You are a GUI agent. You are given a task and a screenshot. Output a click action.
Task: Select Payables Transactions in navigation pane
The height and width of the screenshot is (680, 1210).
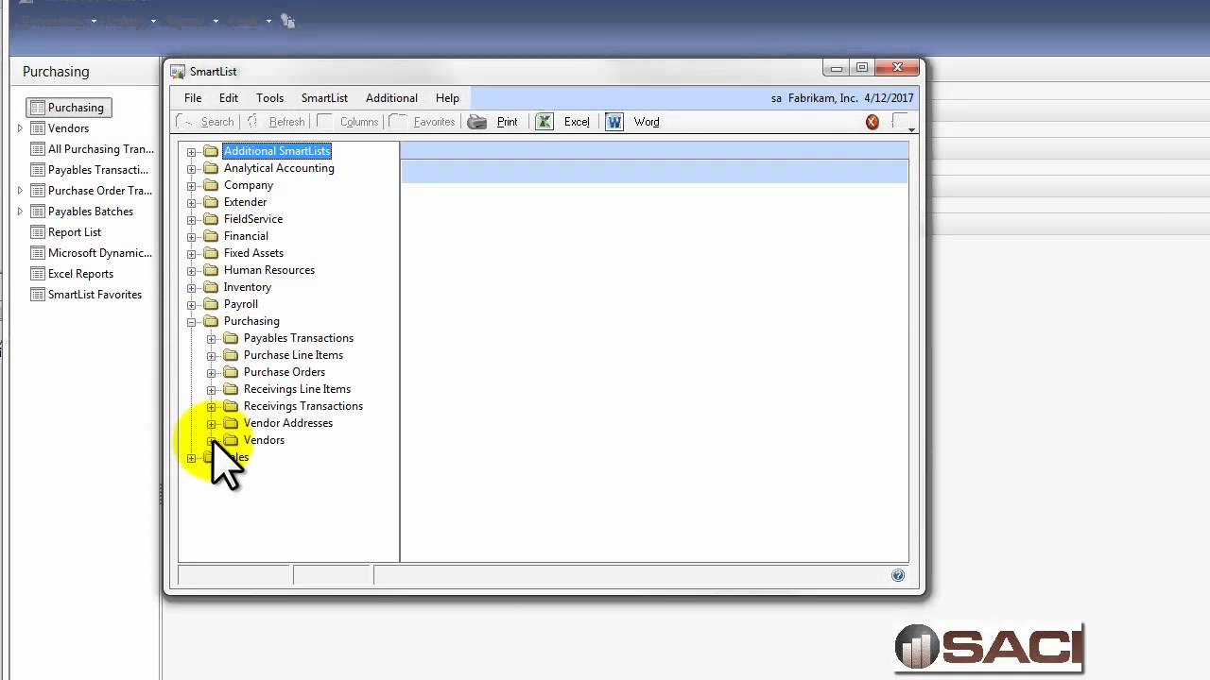[98, 170]
